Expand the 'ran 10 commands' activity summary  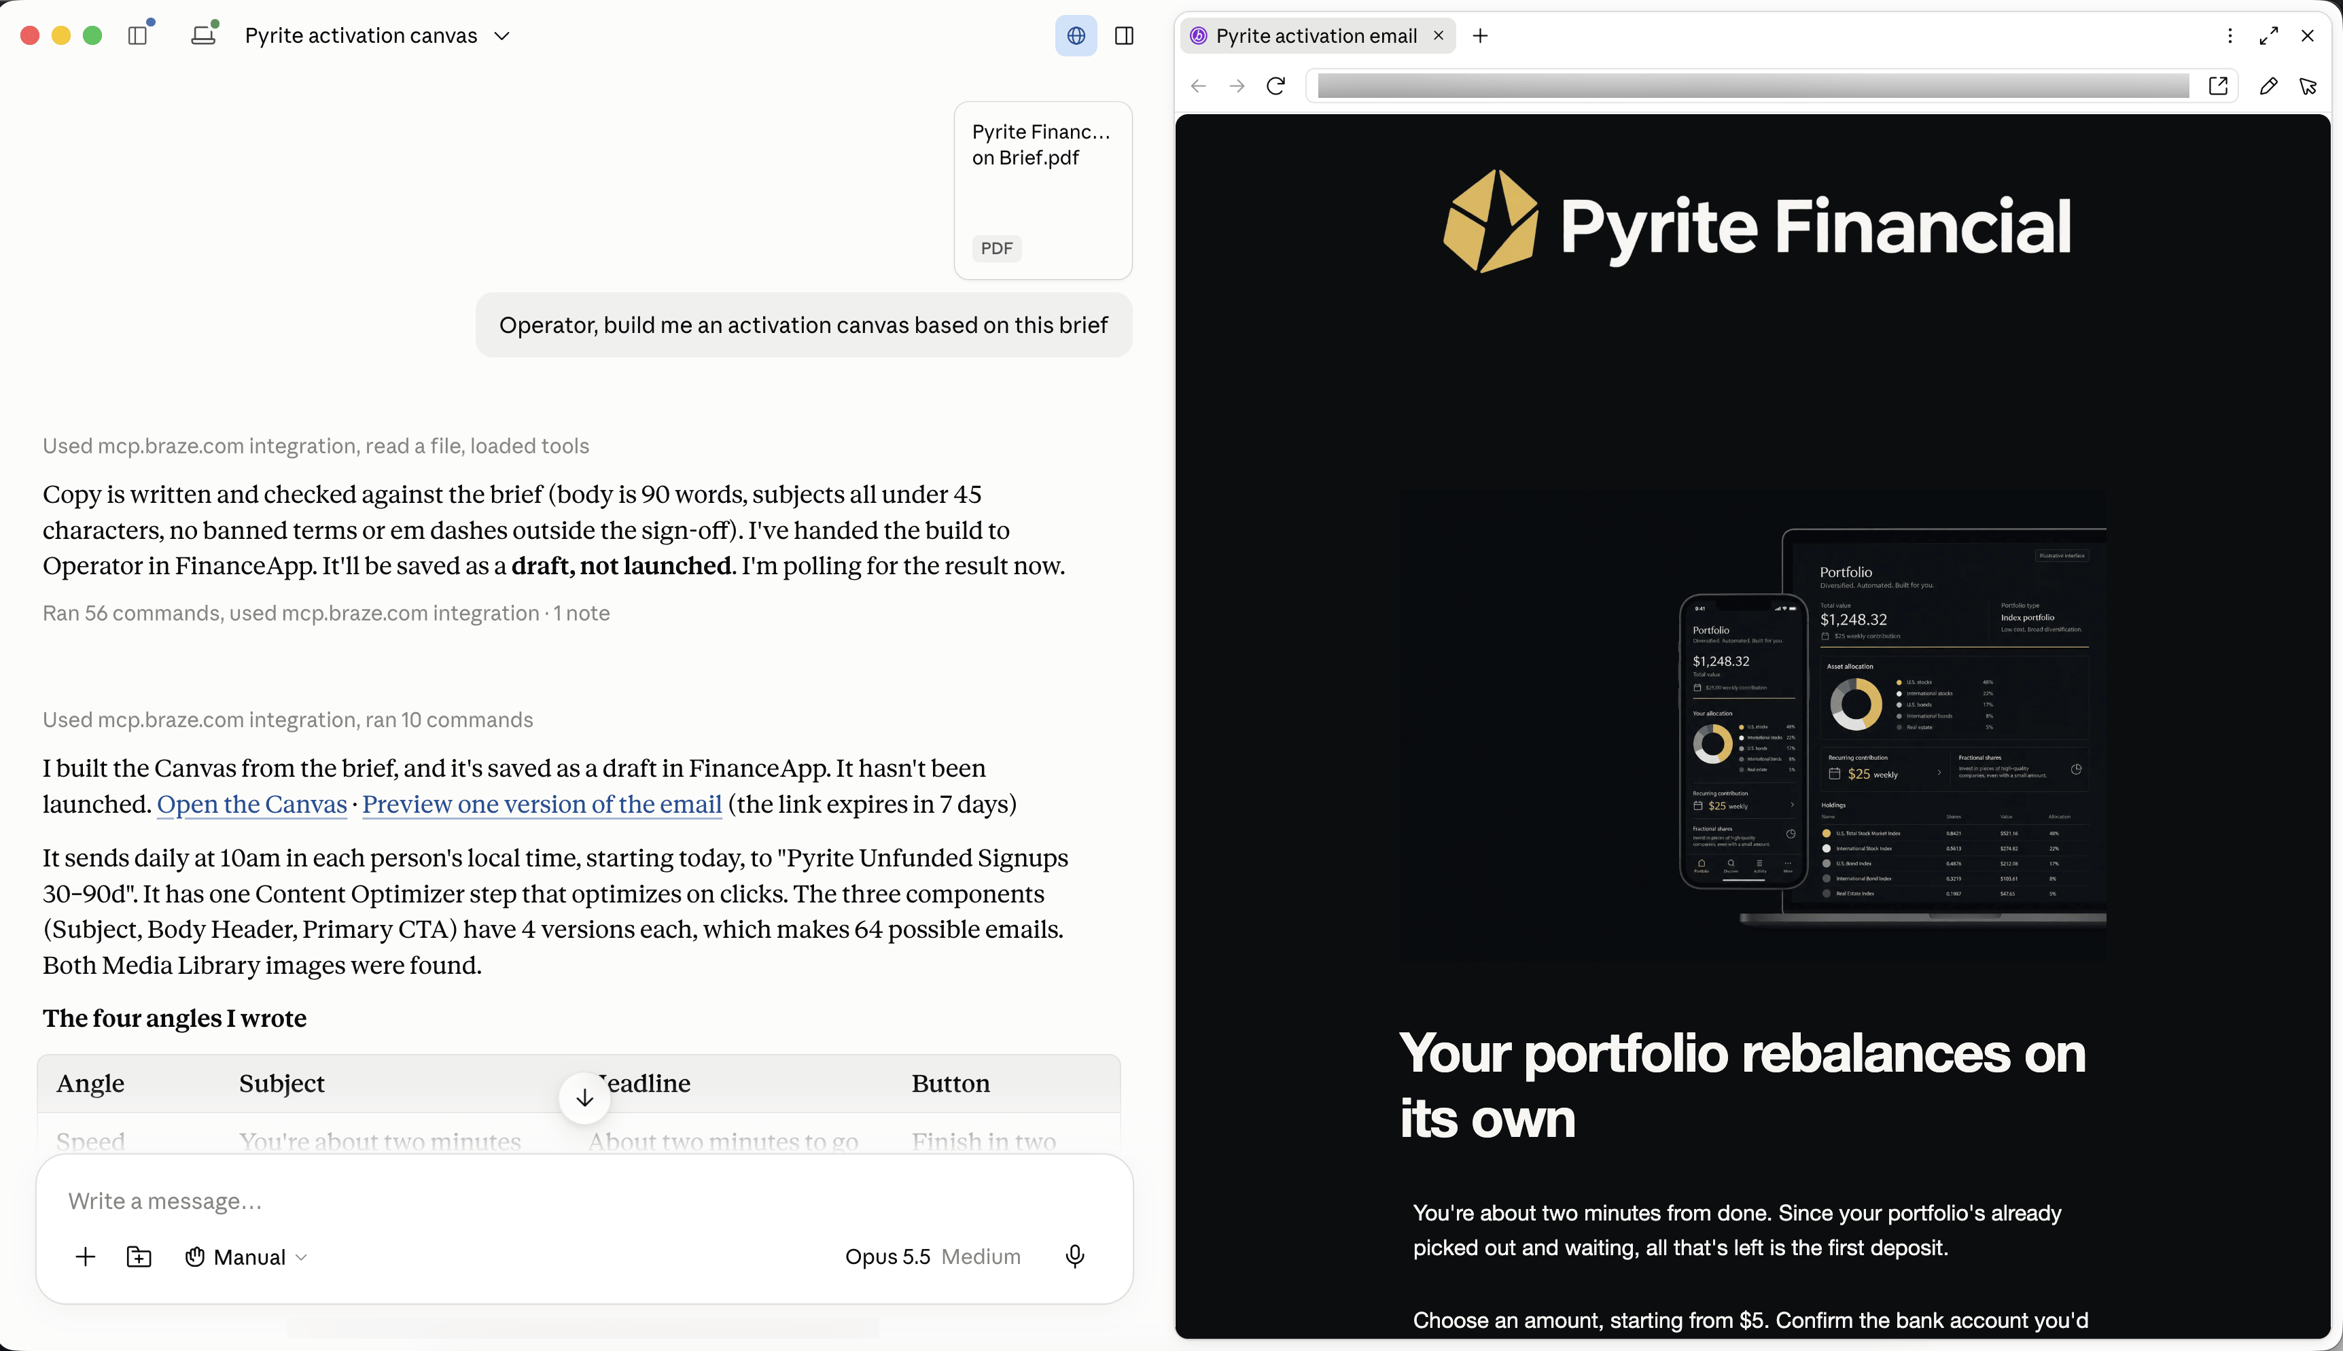pos(287,719)
